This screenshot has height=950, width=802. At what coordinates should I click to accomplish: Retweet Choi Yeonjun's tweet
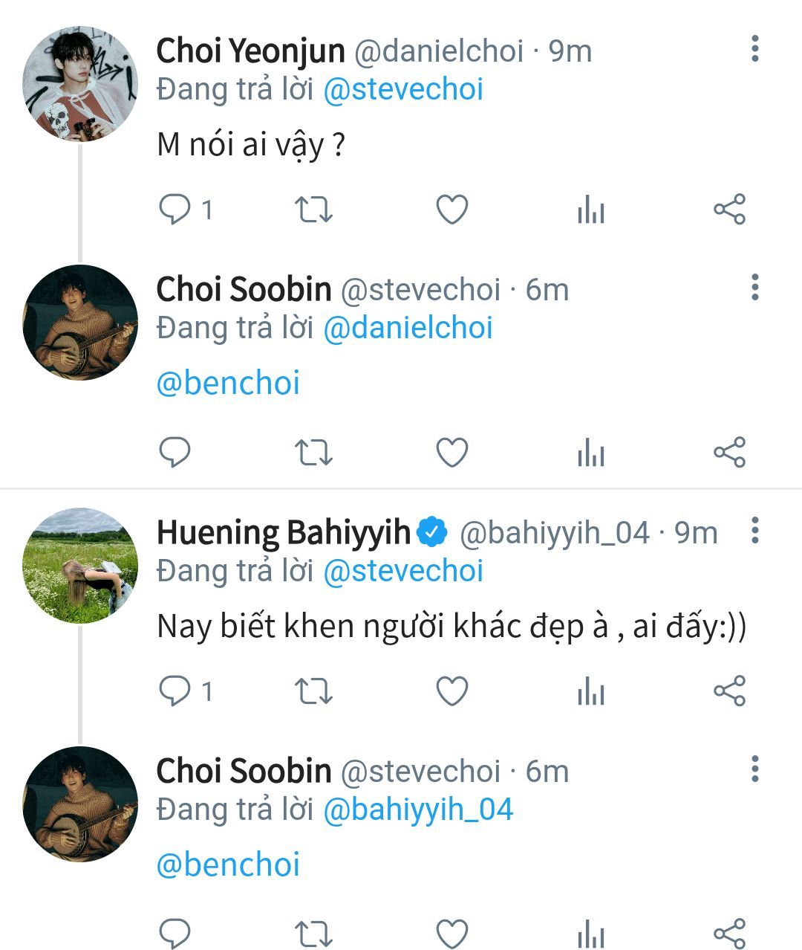313,210
